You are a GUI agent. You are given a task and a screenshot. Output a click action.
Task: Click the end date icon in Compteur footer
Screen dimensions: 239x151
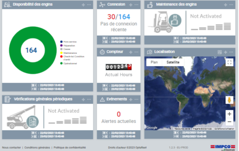pyautogui.click(x=105, y=89)
